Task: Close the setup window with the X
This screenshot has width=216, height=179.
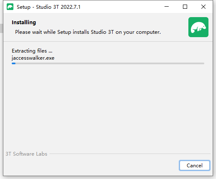Action: click(203, 7)
